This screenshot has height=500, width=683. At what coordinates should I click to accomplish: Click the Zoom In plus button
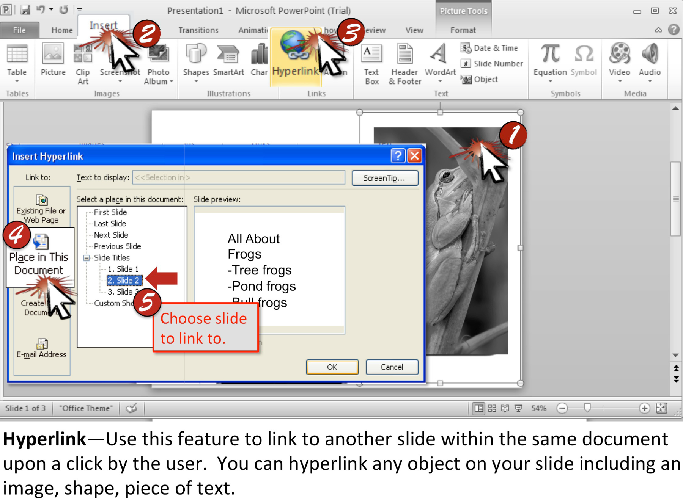[x=644, y=408]
